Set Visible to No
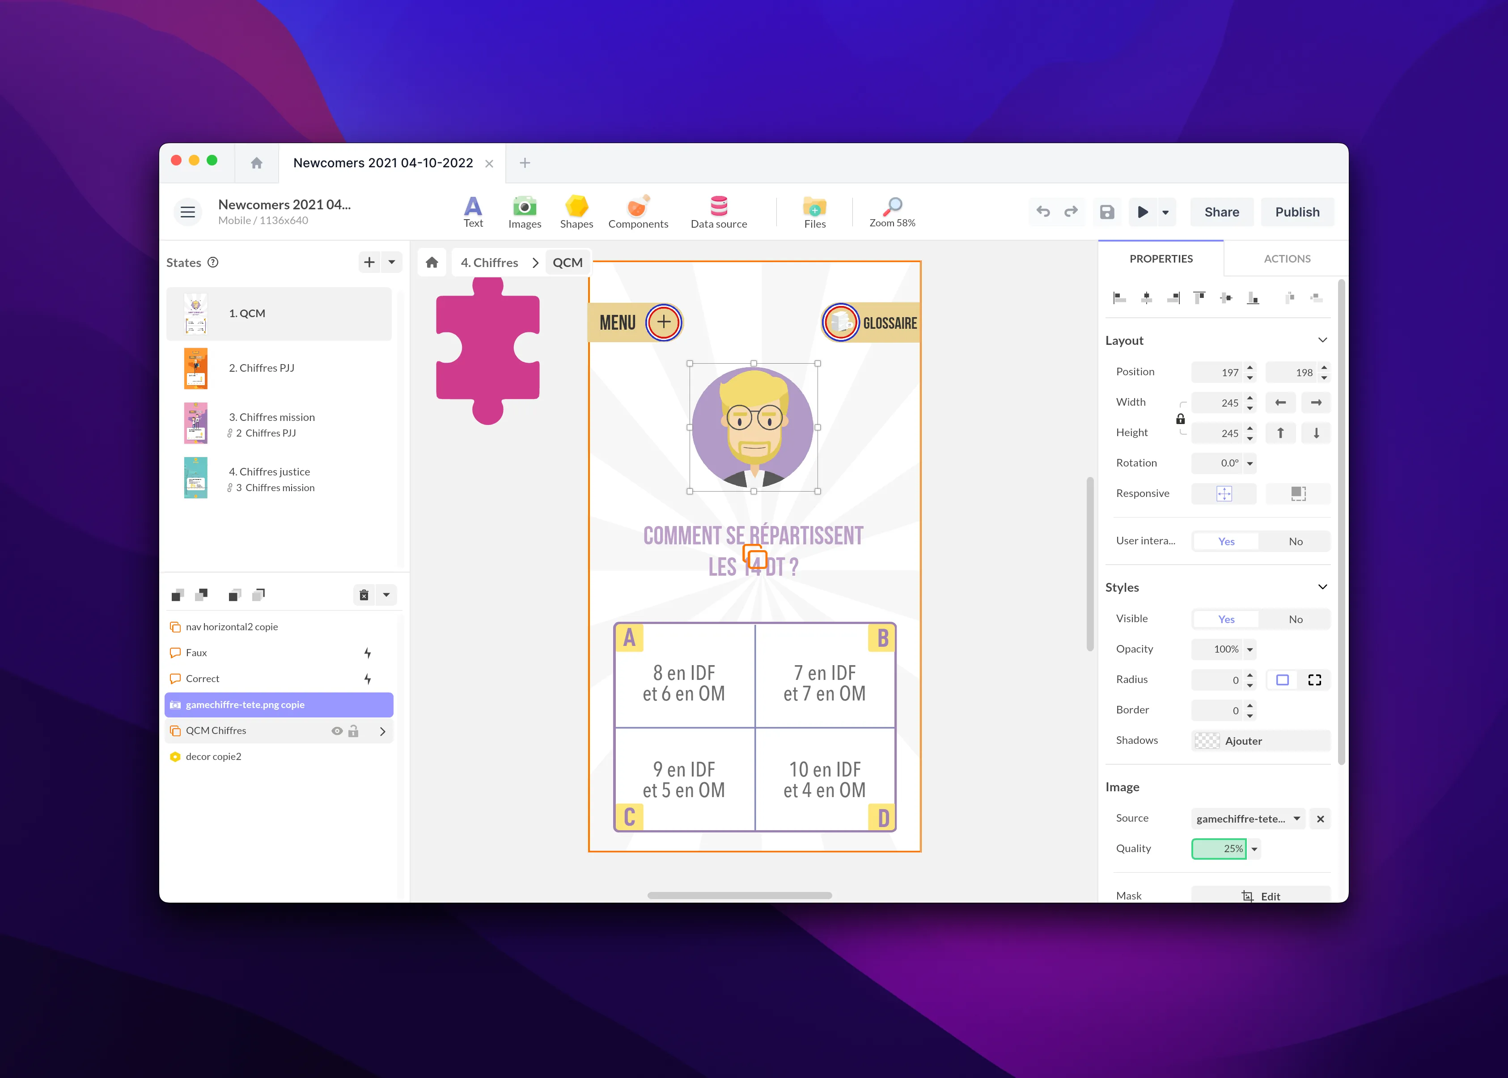The width and height of the screenshot is (1508, 1078). 1295,619
